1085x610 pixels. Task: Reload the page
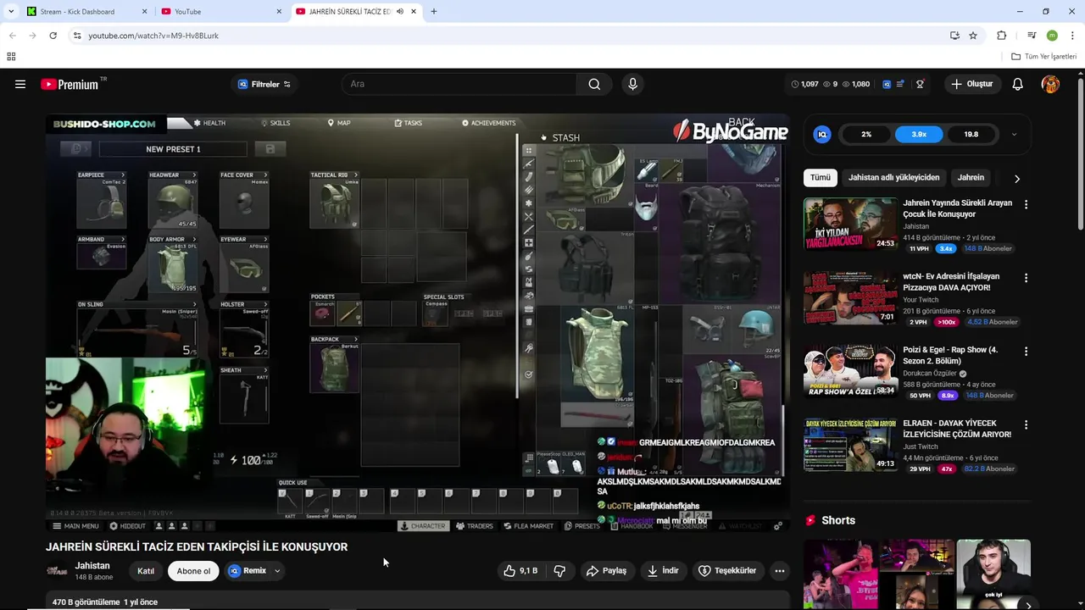[53, 36]
